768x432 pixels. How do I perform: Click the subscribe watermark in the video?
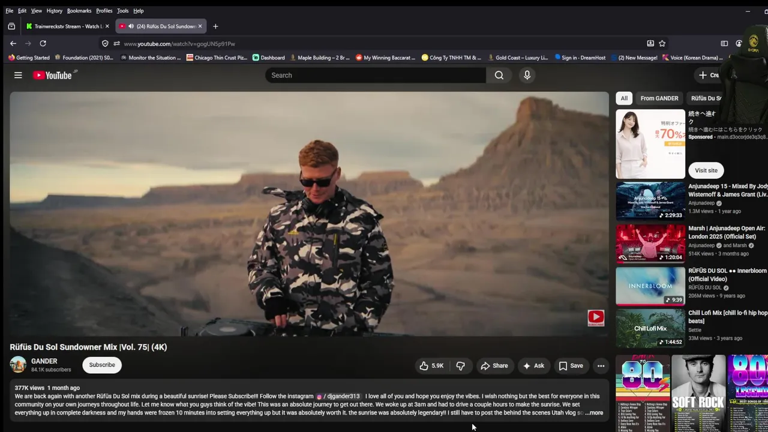[596, 318]
